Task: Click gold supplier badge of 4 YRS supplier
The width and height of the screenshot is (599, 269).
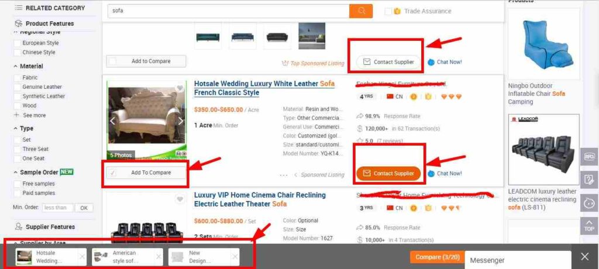Action: [x=414, y=96]
